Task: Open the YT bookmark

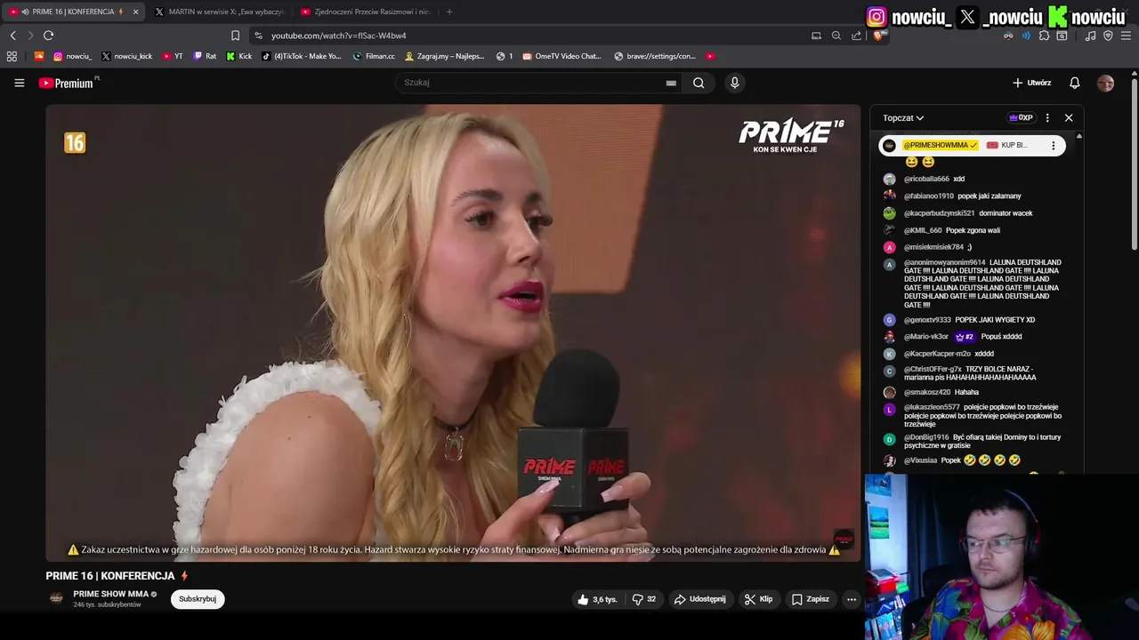Action: point(172,56)
